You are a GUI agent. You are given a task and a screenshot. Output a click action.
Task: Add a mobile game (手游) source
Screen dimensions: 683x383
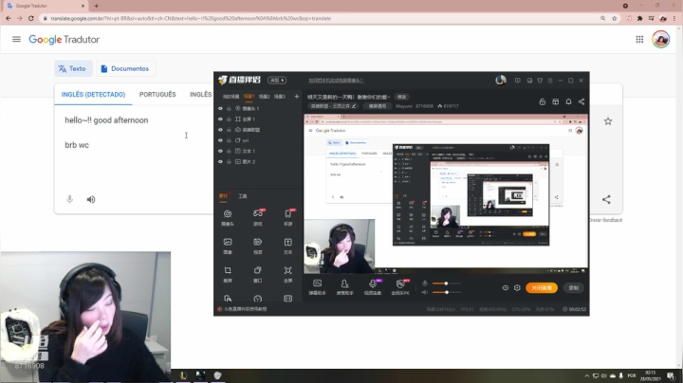click(x=288, y=217)
